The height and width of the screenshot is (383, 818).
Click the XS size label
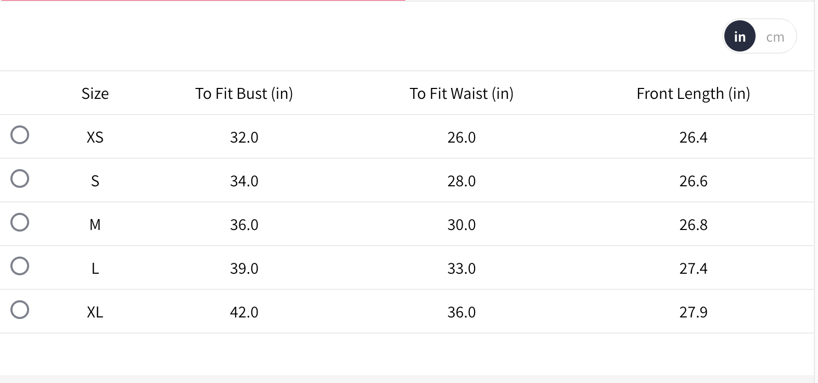[x=95, y=137]
